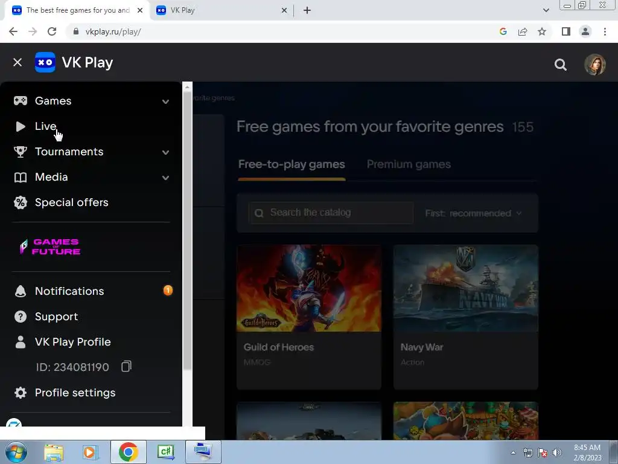
Task: Open the First: recommended sort dropdown
Action: click(473, 213)
